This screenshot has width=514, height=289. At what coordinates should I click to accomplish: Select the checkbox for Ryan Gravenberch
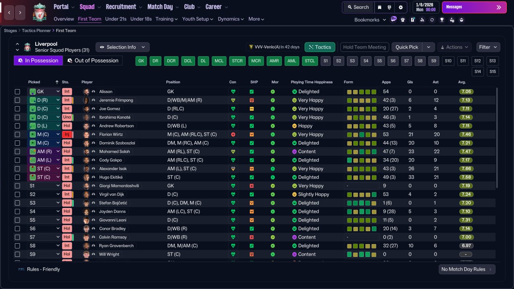pos(17,246)
